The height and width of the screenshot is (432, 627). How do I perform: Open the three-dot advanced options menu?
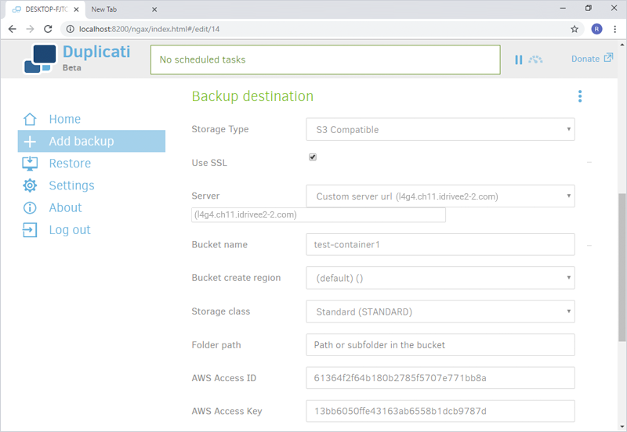[x=580, y=96]
